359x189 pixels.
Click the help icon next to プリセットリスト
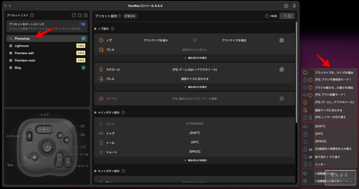32,15
